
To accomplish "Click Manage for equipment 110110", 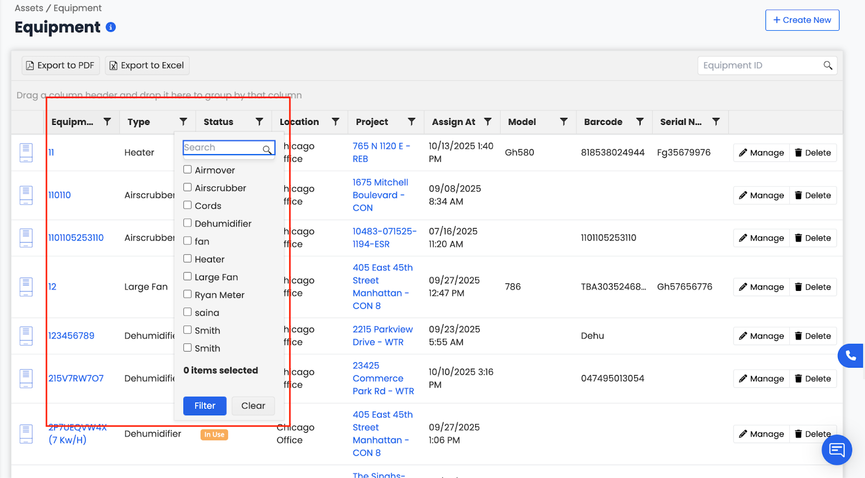I will [x=761, y=195].
